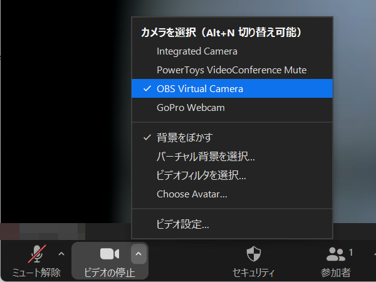Image resolution: width=376 pixels, height=282 pixels.
Task: Click the ビデオの停止 label
Action: pyautogui.click(x=110, y=273)
